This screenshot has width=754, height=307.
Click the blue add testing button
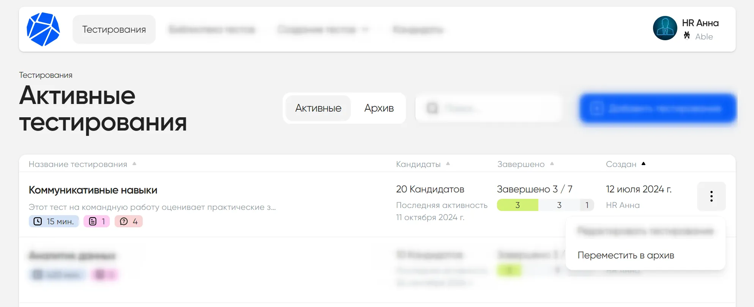click(x=658, y=109)
